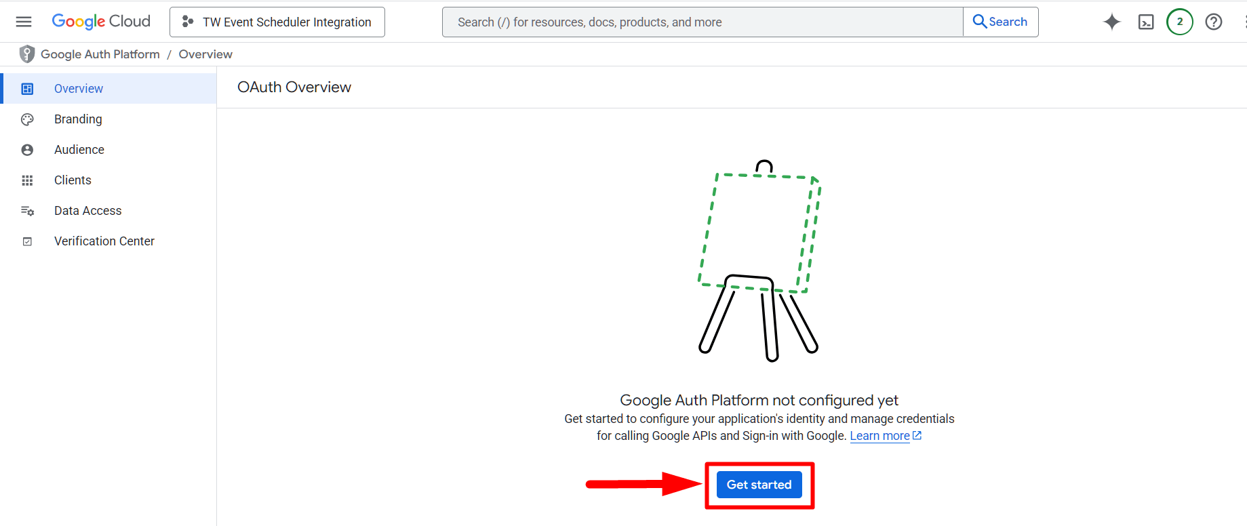Click the Search button
The height and width of the screenshot is (526, 1247).
click(1000, 22)
